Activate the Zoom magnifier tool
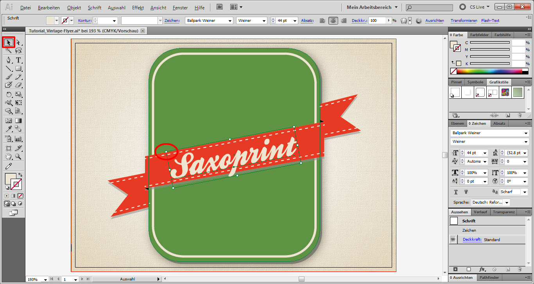The height and width of the screenshot is (284, 534). coord(18,157)
